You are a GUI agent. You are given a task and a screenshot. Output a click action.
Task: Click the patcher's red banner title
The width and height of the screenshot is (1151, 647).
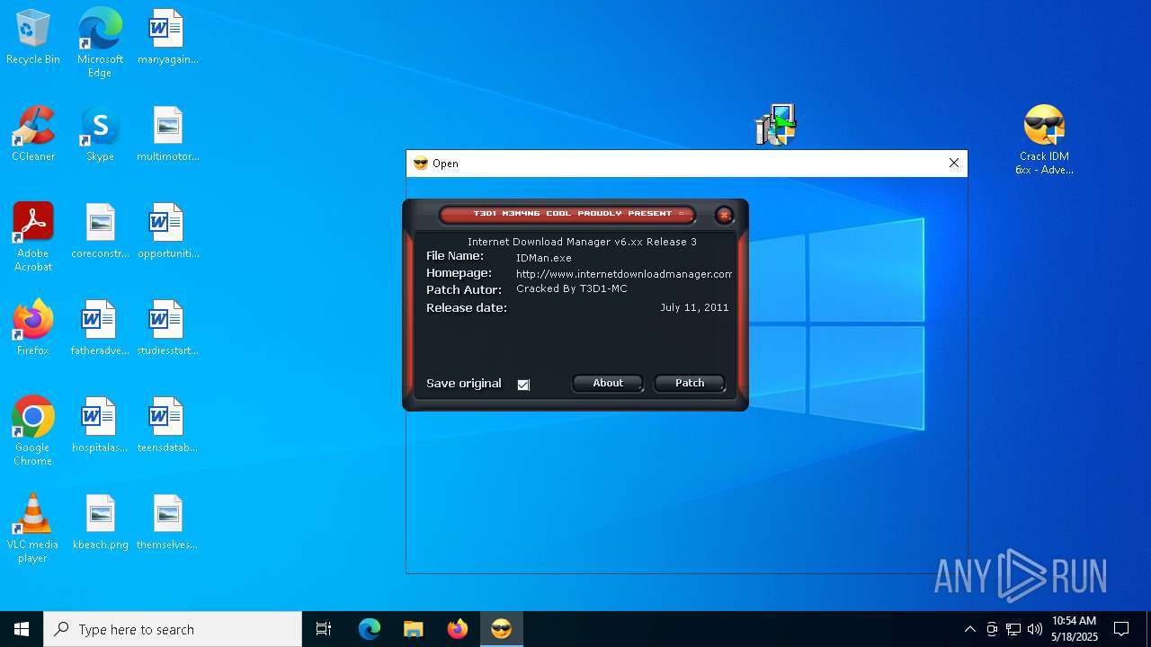(x=567, y=214)
